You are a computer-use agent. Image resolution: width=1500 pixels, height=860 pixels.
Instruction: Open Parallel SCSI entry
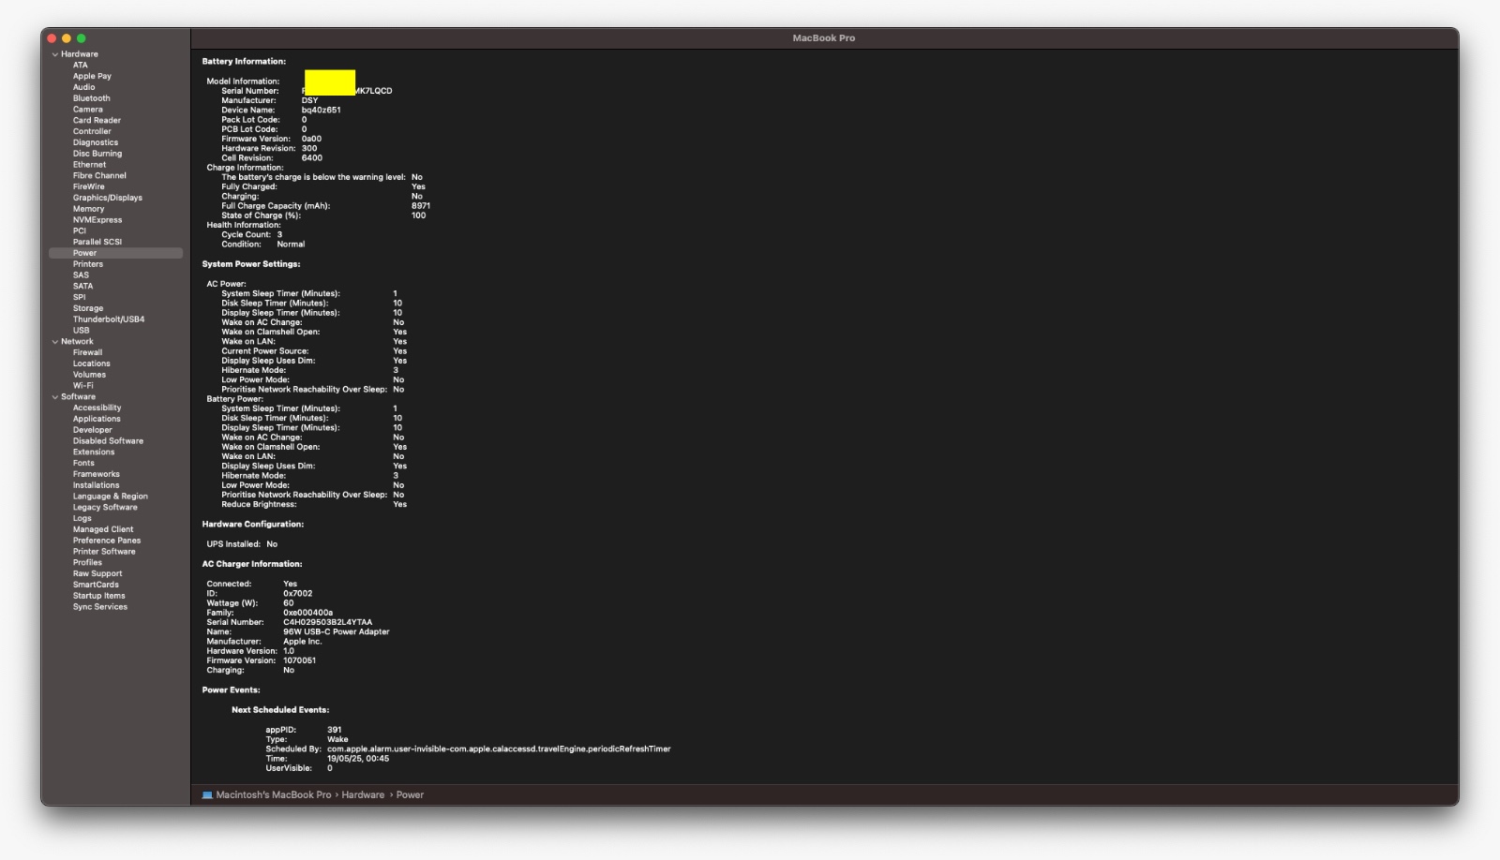point(97,243)
